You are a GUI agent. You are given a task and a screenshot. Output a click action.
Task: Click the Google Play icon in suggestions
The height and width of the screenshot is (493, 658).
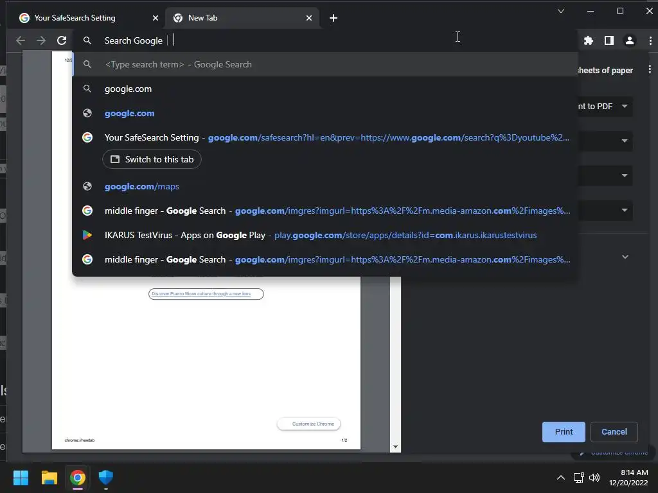click(x=87, y=235)
